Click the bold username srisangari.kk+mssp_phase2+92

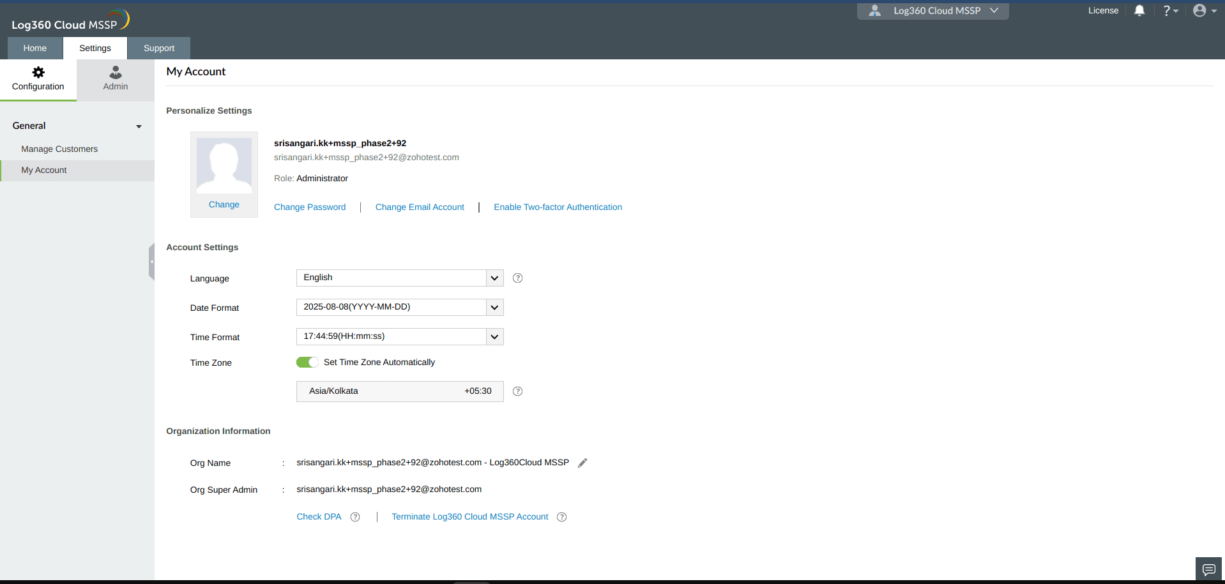point(340,144)
